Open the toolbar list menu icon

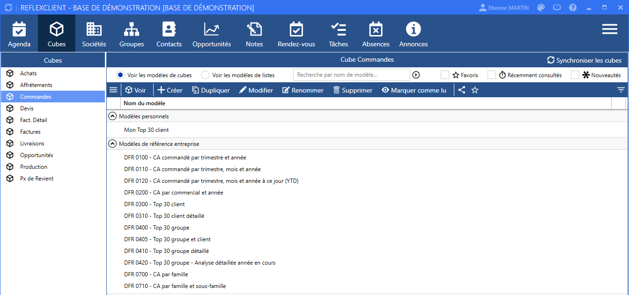pyautogui.click(x=113, y=90)
